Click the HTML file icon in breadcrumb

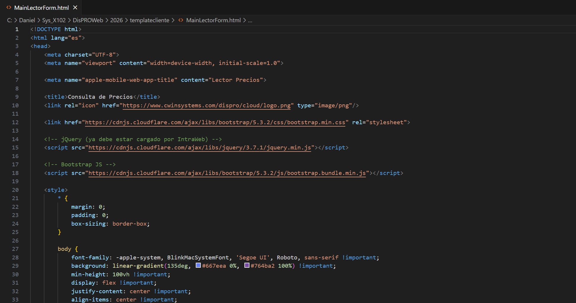click(x=181, y=20)
